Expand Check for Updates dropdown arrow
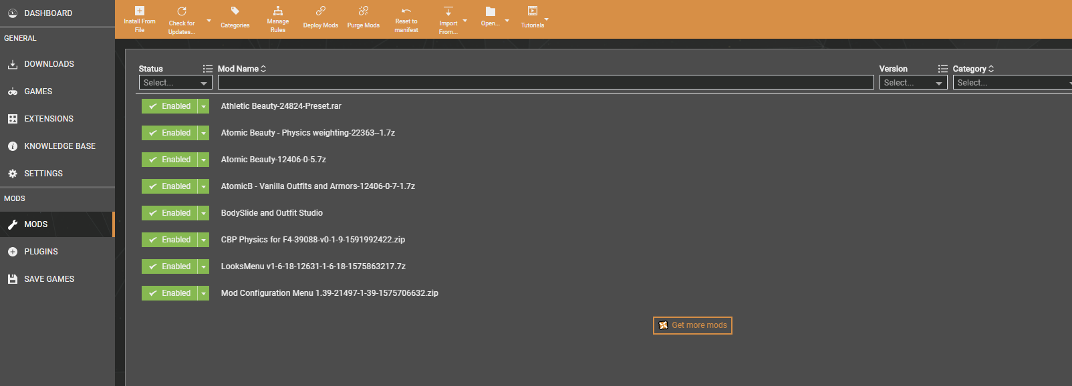The height and width of the screenshot is (386, 1072). coord(209,21)
